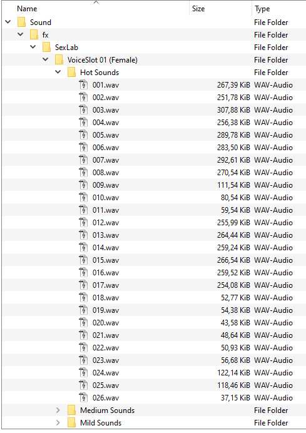
Task: Select the Hot Sounds folder icon
Action: [x=72, y=73]
